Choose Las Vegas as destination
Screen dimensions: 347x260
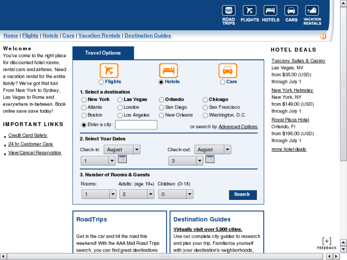(x=120, y=100)
